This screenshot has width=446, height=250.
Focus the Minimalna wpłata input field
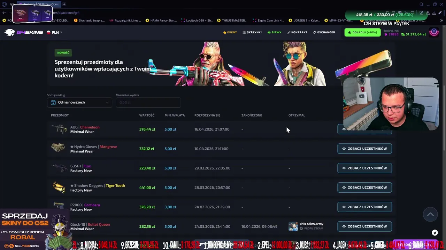pos(148,102)
